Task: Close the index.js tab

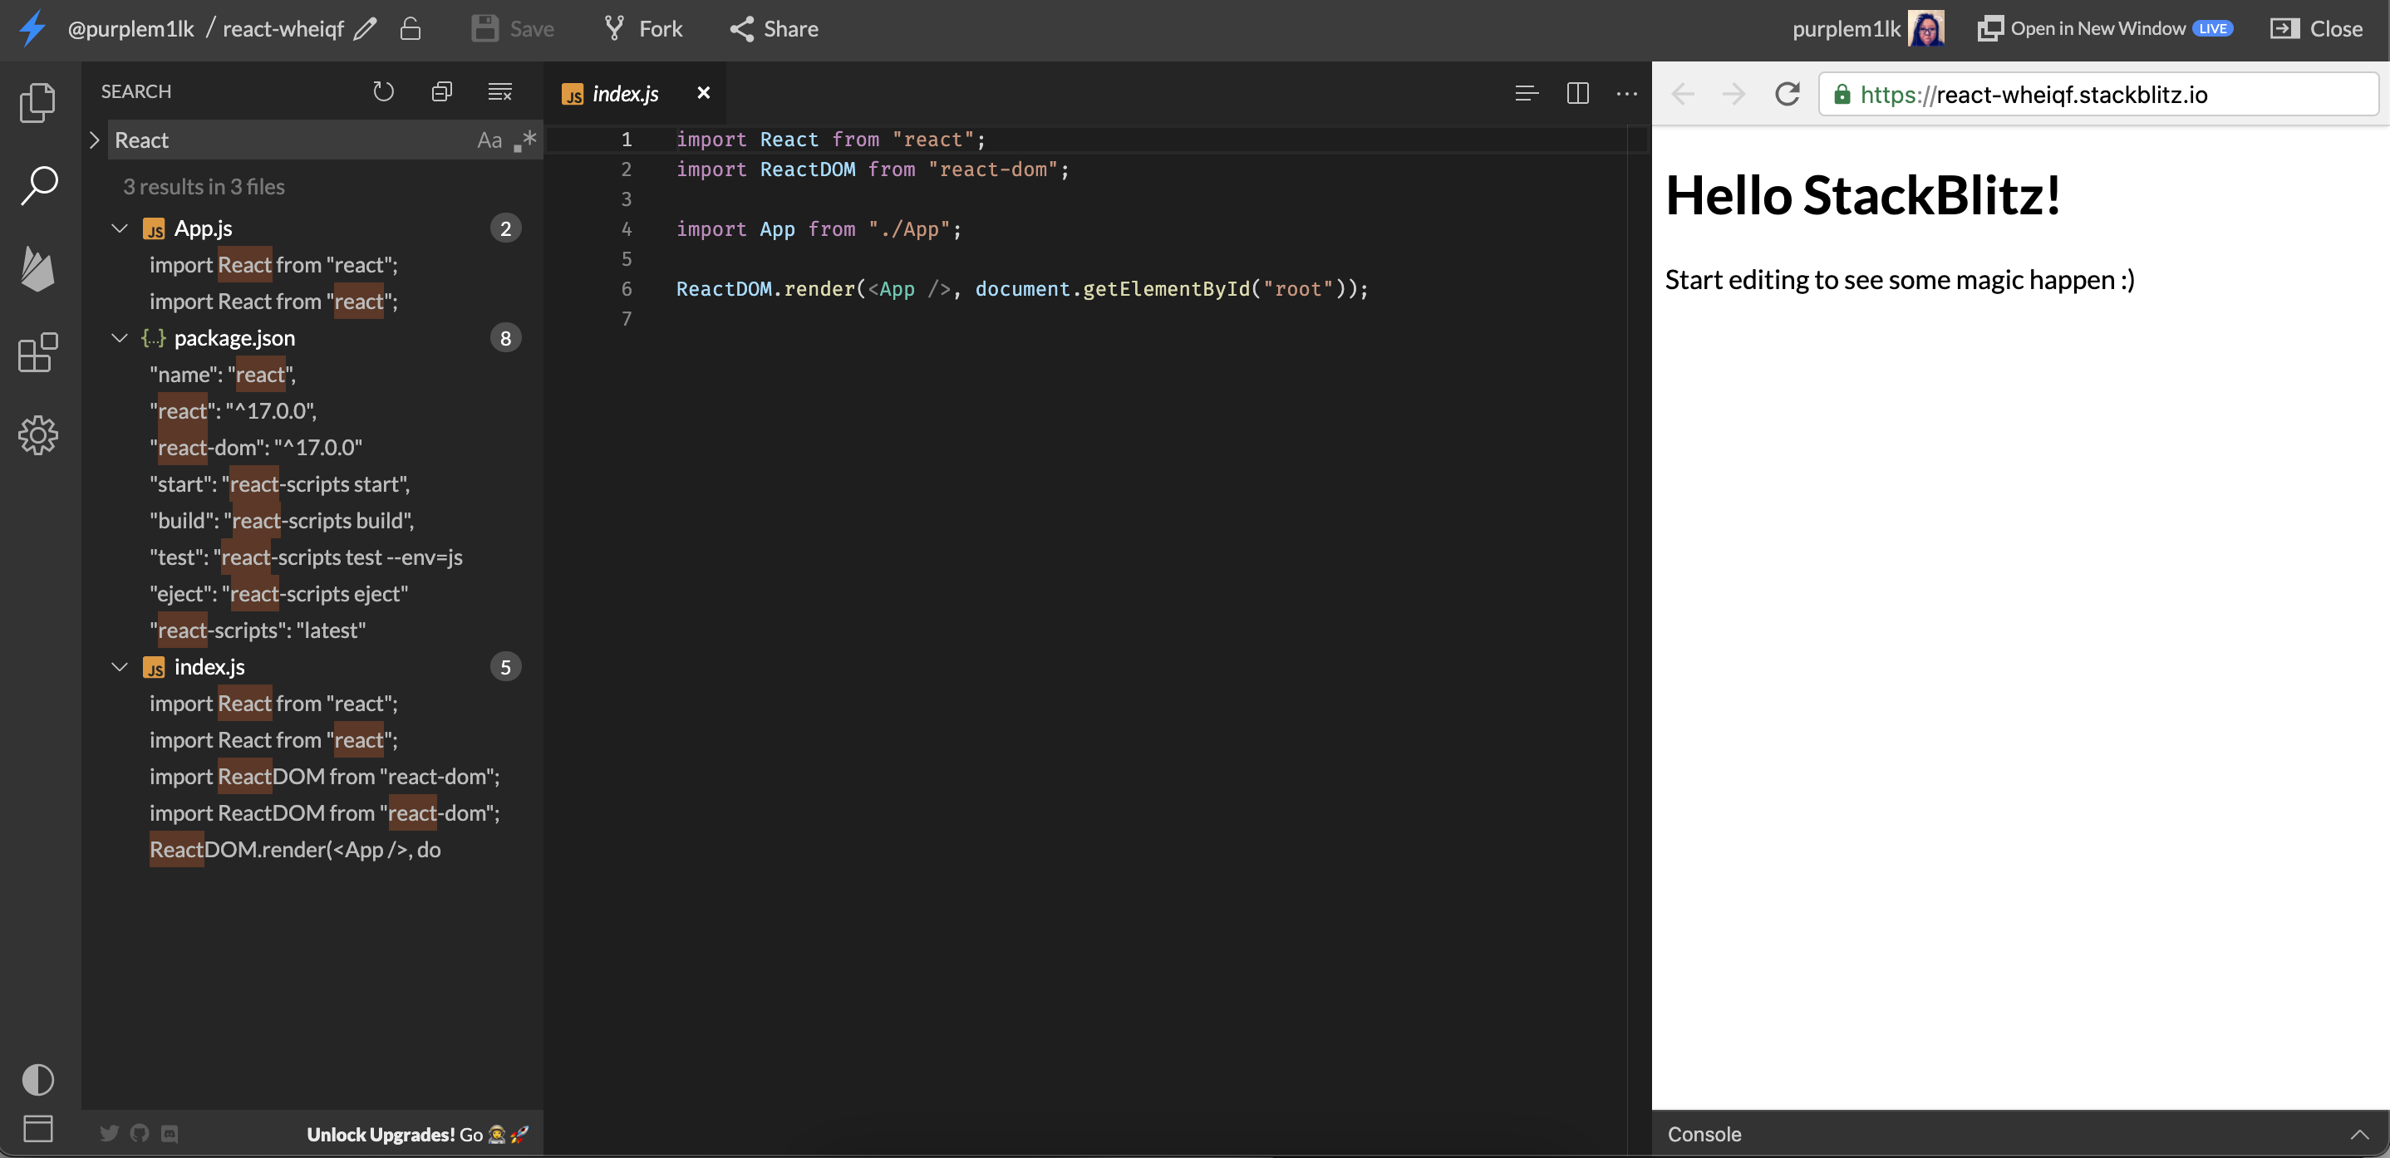Action: (703, 93)
